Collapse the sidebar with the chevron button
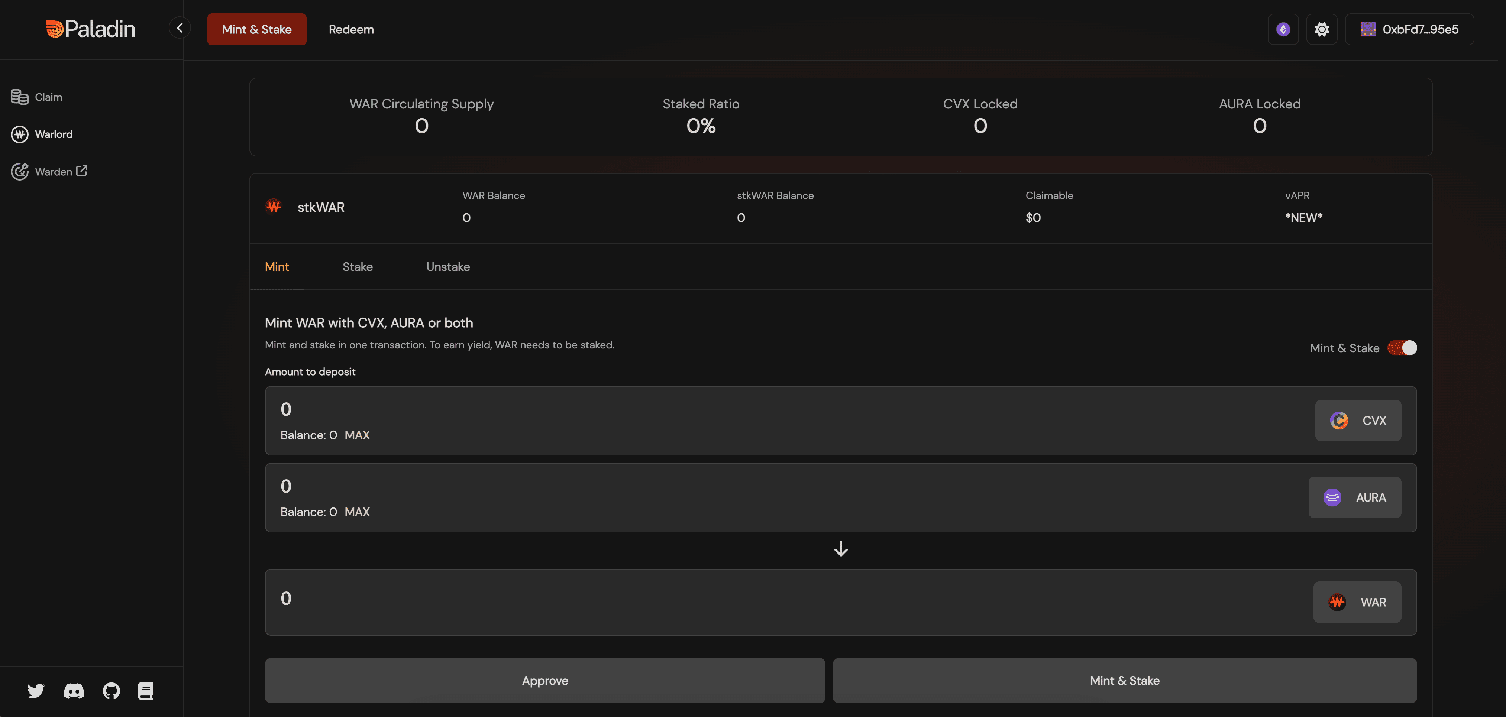Viewport: 1506px width, 717px height. click(x=180, y=28)
